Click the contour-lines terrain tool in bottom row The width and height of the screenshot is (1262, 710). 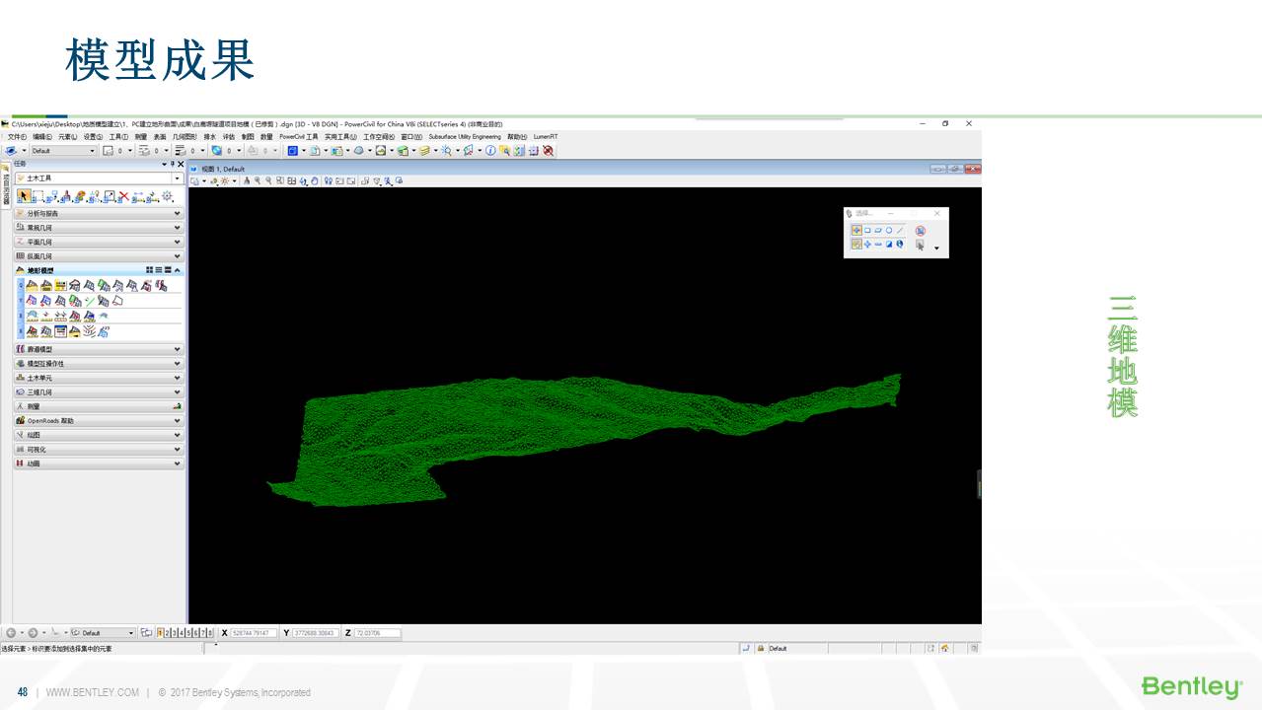[x=89, y=332]
